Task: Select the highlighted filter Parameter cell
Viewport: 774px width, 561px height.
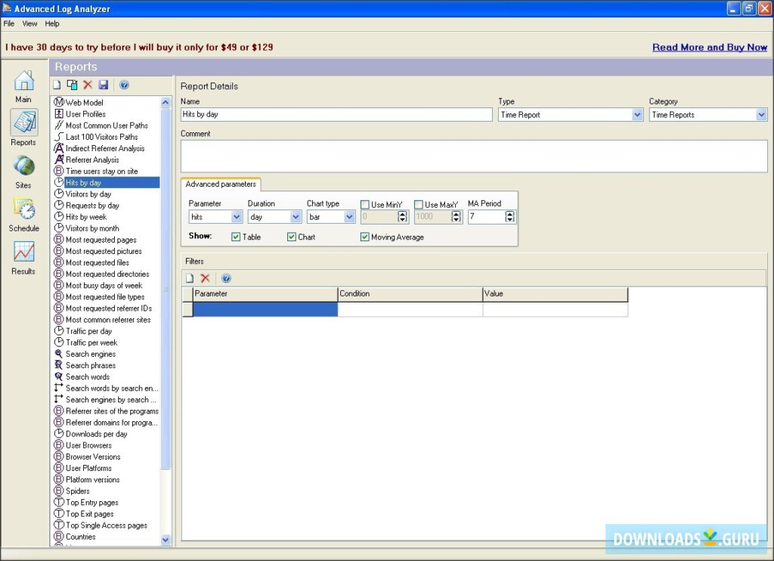Action: tap(265, 310)
